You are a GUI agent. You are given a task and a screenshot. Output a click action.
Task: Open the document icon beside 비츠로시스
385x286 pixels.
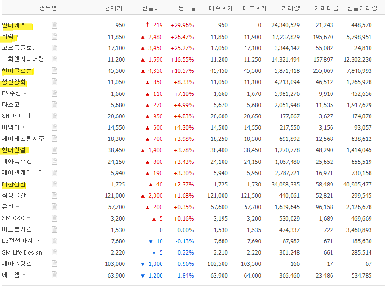pos(54,230)
